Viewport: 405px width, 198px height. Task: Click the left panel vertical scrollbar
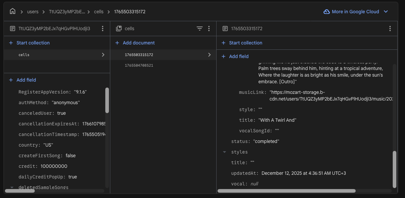tap(107, 100)
